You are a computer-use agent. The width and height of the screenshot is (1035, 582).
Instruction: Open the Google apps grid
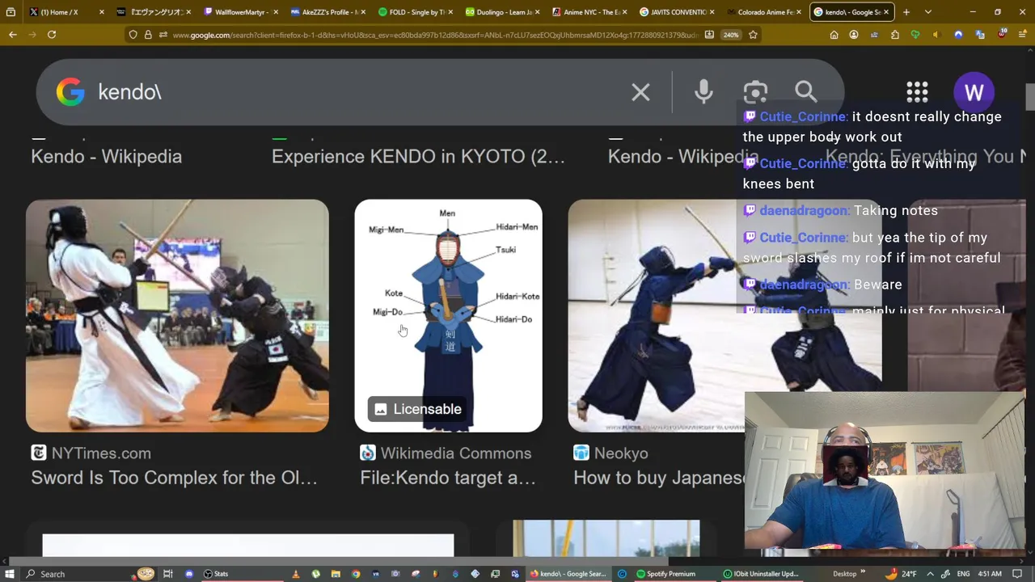(x=917, y=92)
